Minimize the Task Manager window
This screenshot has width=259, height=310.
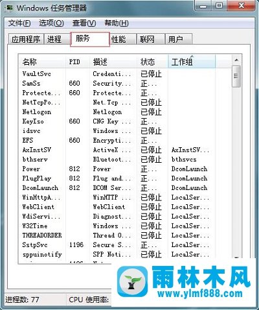[203, 6]
